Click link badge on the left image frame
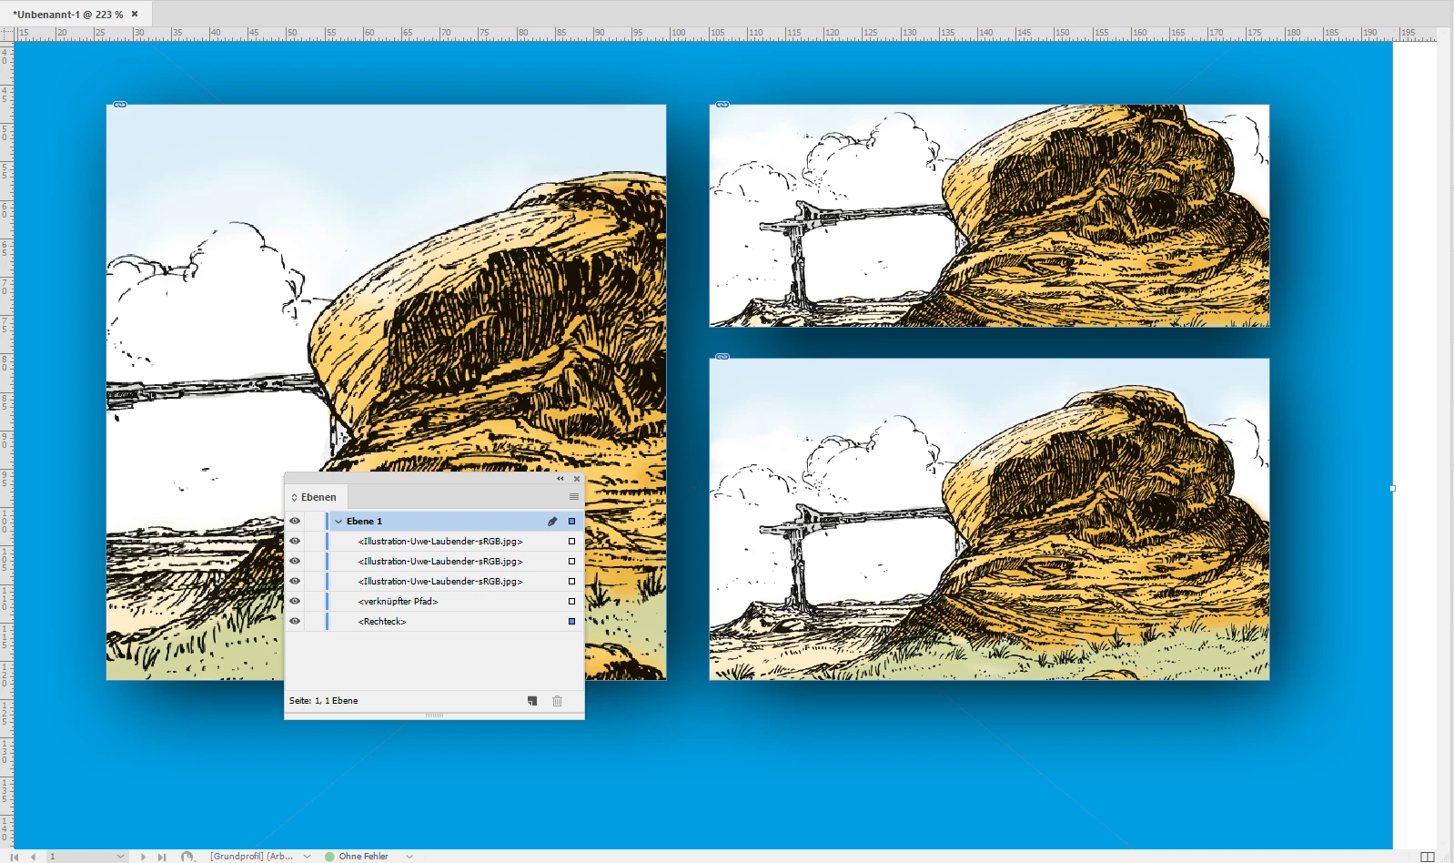This screenshot has height=863, width=1454. tap(120, 105)
